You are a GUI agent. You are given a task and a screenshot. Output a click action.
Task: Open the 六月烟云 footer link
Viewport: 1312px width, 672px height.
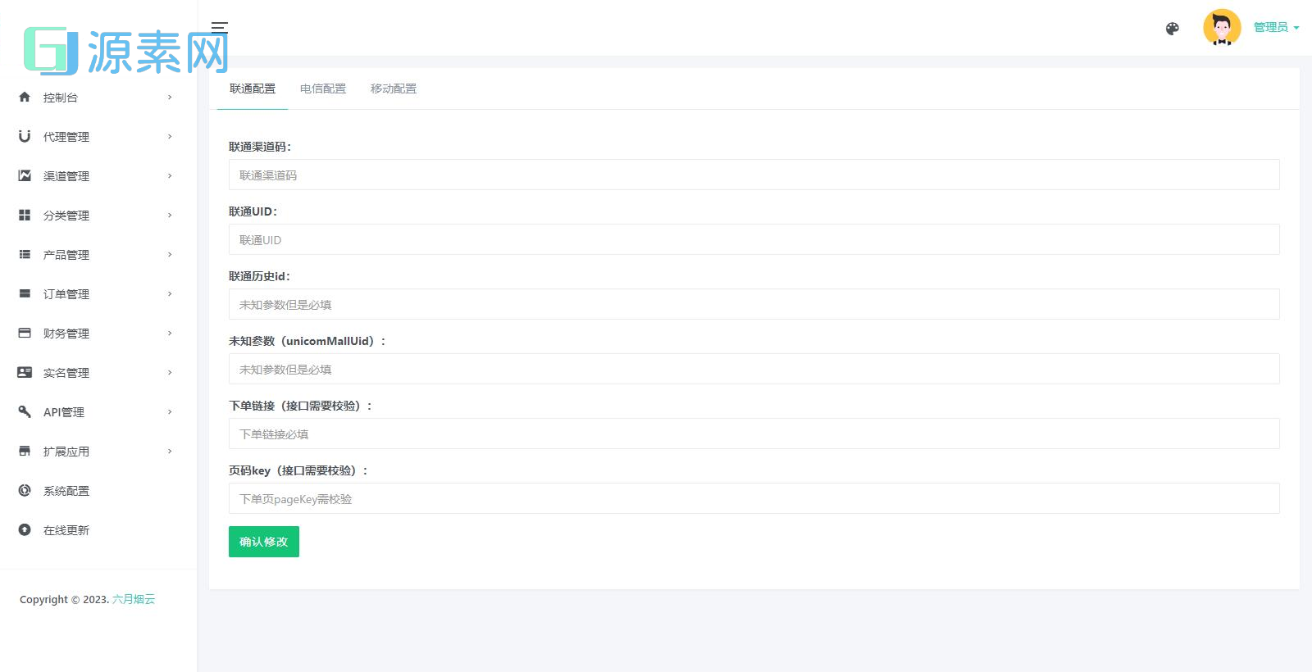[134, 599]
